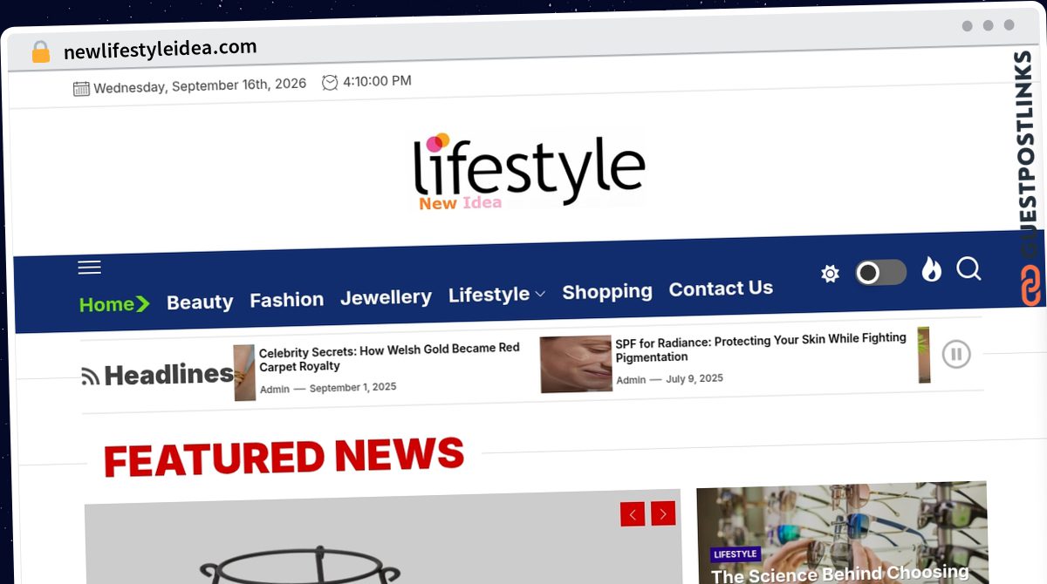The width and height of the screenshot is (1047, 584).
Task: Read Celebrity Secrets Welsh Gold headline
Action: point(389,357)
